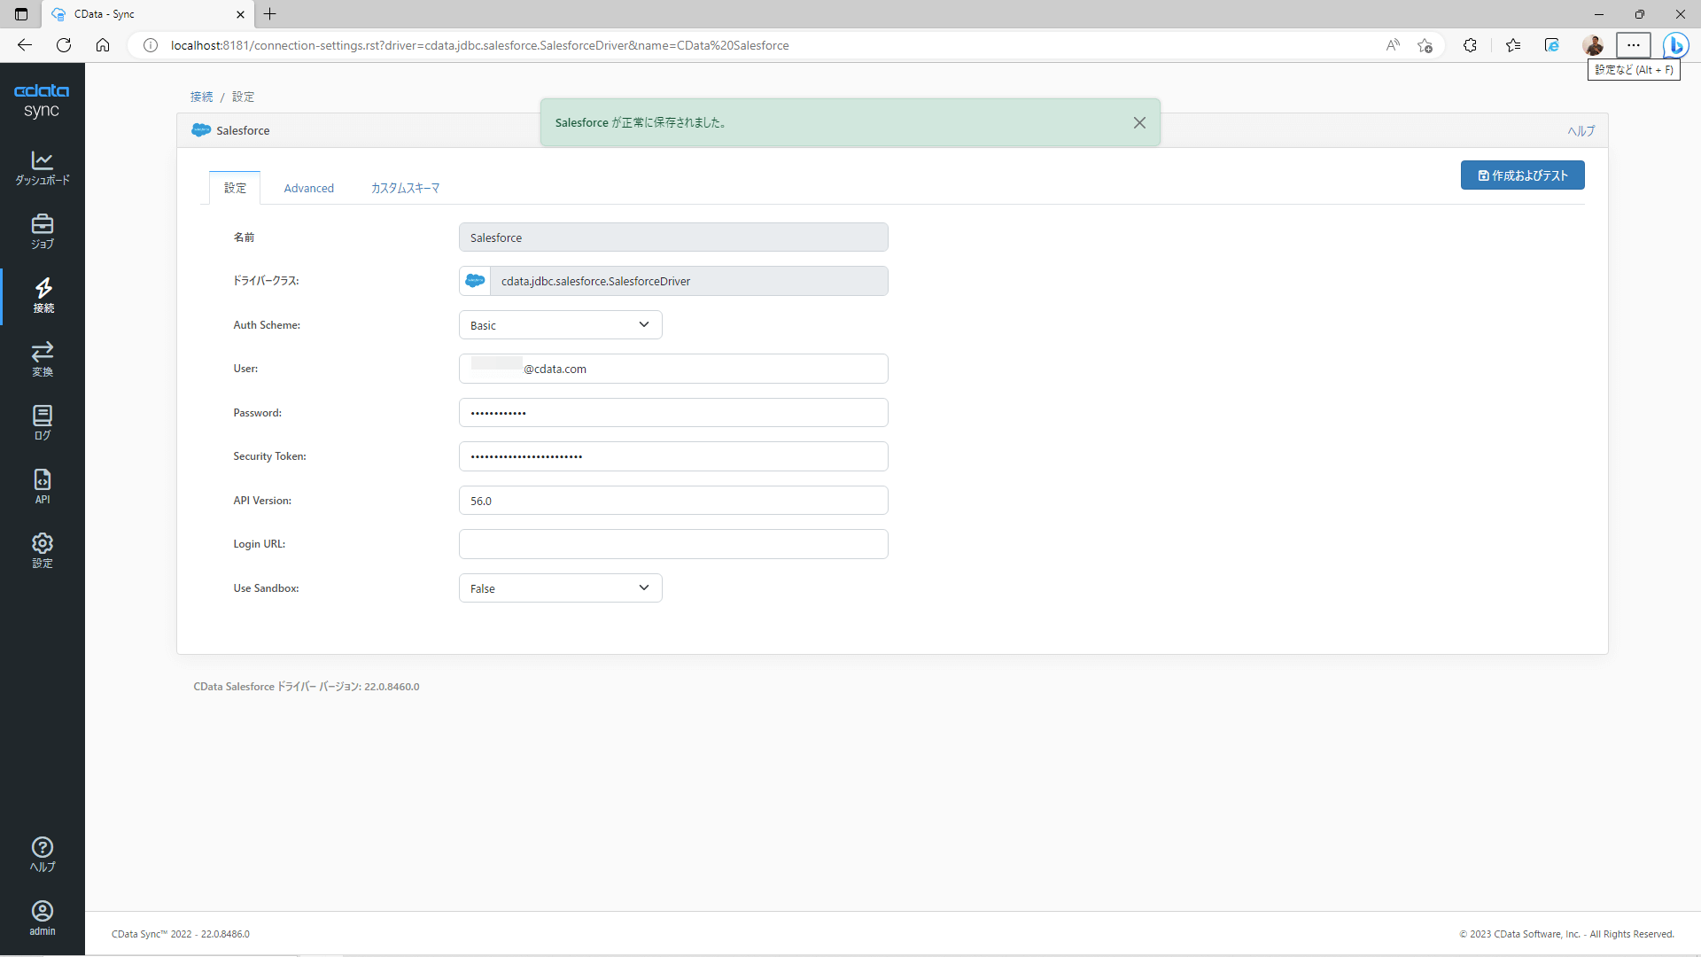This screenshot has height=957, width=1701.
Task: Open the admin user profile icon
Action: point(42,918)
